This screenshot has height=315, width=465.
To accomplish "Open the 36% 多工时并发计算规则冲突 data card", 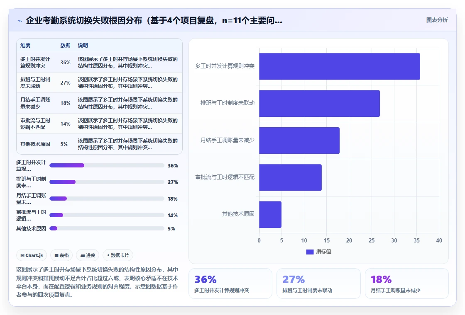I will pos(230,283).
